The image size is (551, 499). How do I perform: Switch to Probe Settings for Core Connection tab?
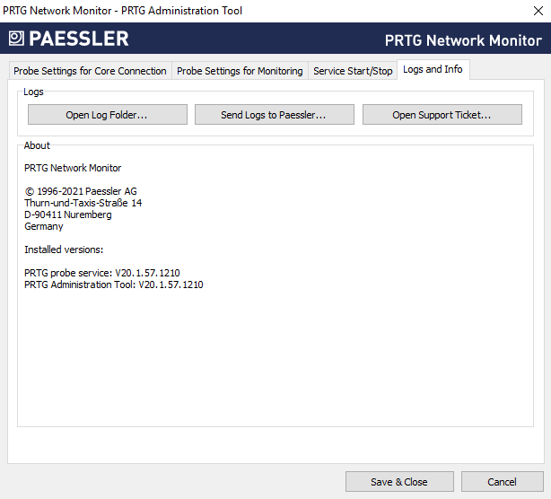[90, 71]
